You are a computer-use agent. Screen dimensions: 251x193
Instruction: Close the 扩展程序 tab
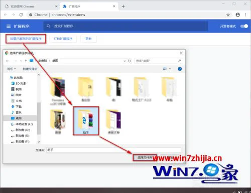114,7
